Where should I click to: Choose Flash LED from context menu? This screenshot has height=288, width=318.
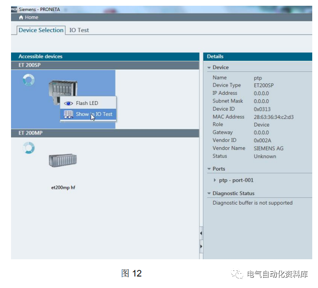(88, 103)
